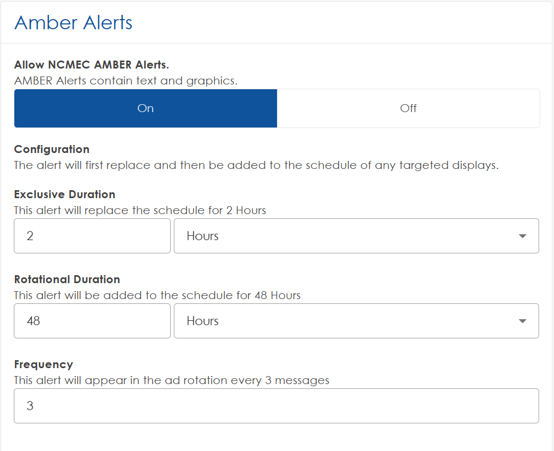Click the Frequency field showing 3
Viewport: 554px width, 451px height.
click(x=276, y=406)
